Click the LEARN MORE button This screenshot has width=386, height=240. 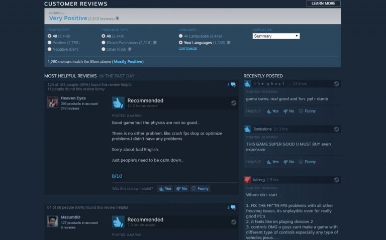click(x=323, y=4)
